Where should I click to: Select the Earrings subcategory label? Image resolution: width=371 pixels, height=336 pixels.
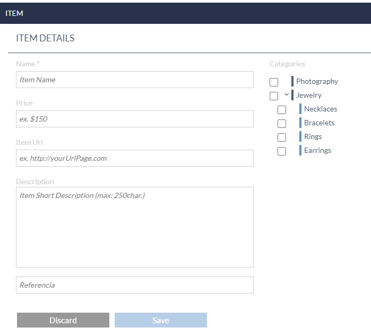click(317, 150)
